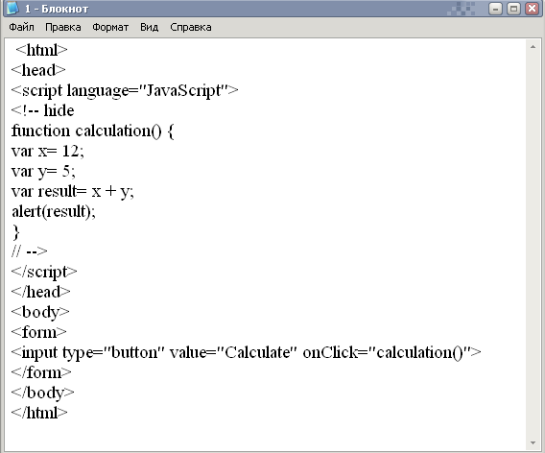Click the scrollbar up arrow
Screen dimensions: 545x453
coord(533,47)
